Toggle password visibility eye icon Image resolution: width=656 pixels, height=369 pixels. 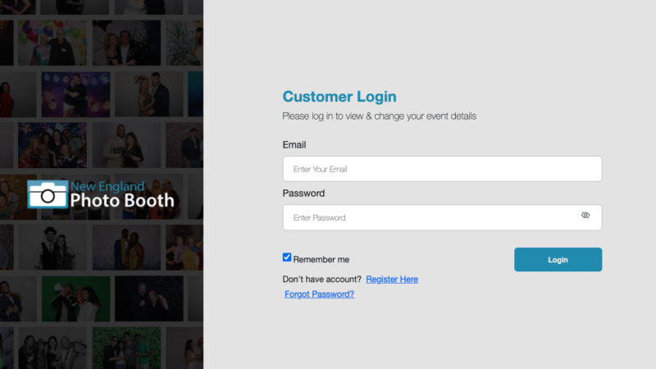[x=585, y=216]
